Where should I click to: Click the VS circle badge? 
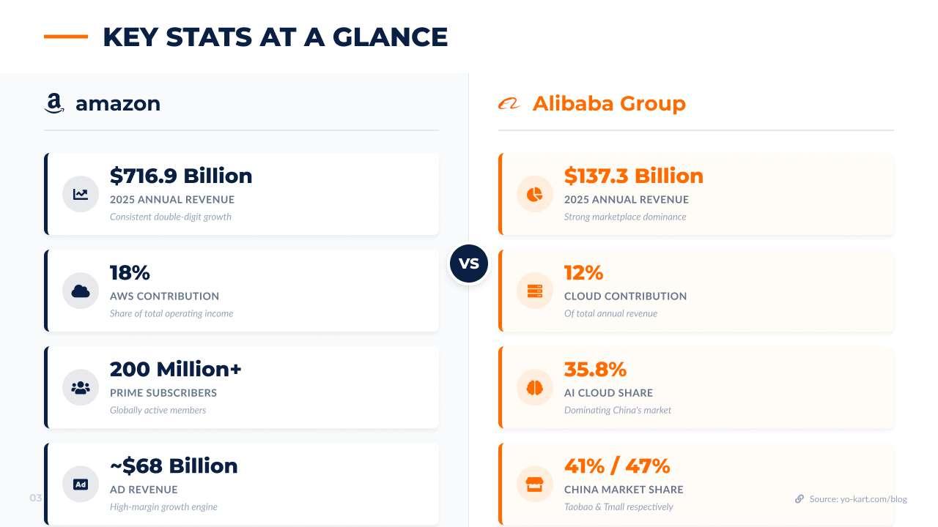click(x=469, y=263)
